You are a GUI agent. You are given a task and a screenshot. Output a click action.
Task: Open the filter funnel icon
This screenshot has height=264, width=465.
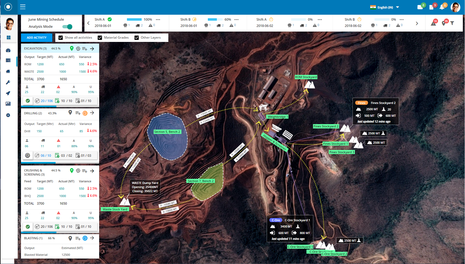452,23
